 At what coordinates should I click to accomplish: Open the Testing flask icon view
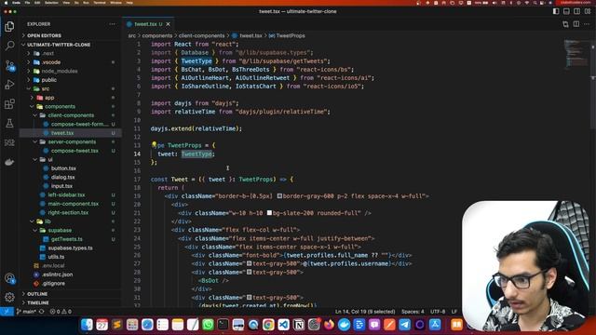(x=9, y=123)
